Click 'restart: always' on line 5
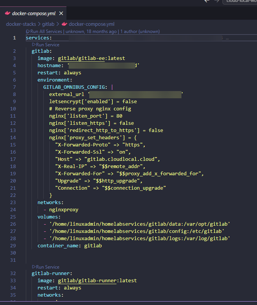The width and height of the screenshot is (257, 305). 59,73
